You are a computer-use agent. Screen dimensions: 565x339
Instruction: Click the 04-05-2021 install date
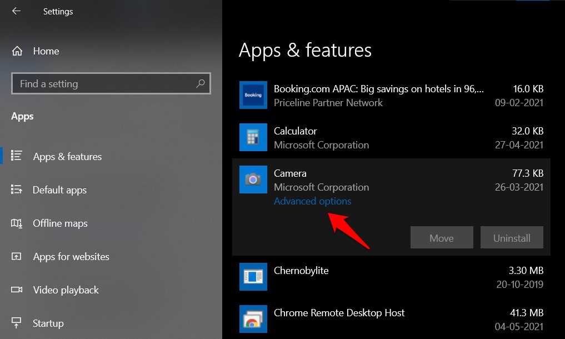[519, 327]
